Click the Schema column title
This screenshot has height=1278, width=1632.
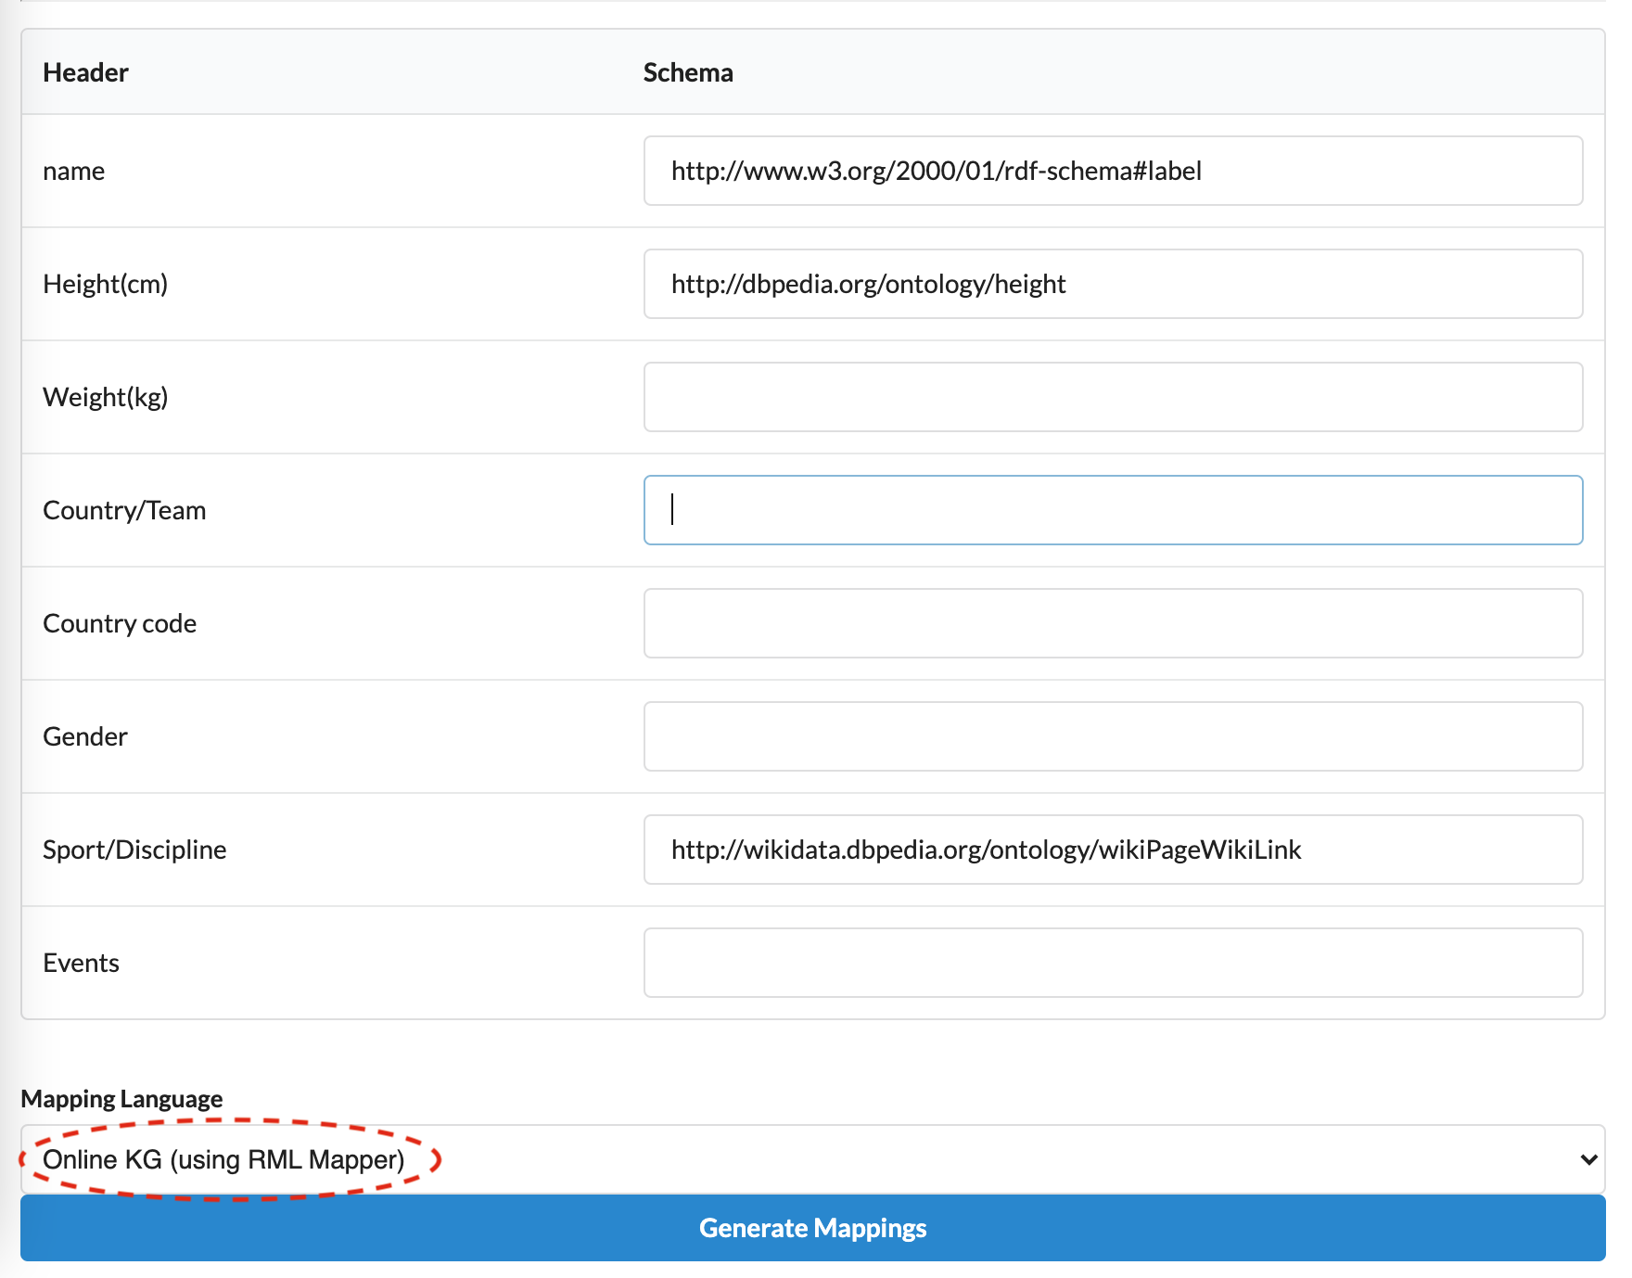point(688,72)
